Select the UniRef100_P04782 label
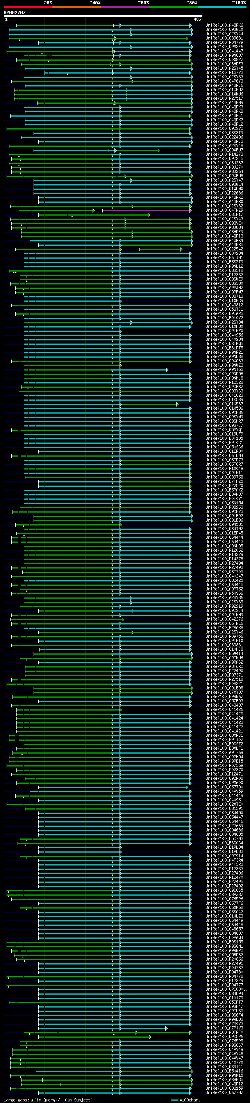 pyautogui.click(x=224, y=968)
